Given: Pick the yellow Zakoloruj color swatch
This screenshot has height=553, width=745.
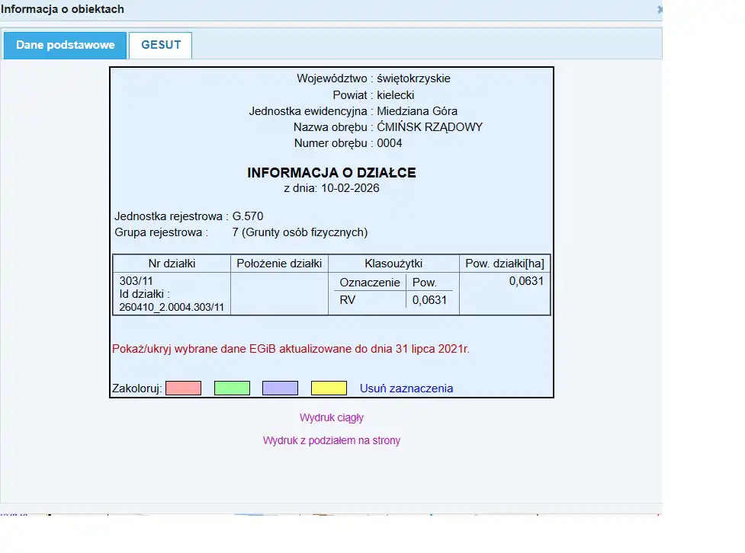Looking at the screenshot, I should point(329,388).
